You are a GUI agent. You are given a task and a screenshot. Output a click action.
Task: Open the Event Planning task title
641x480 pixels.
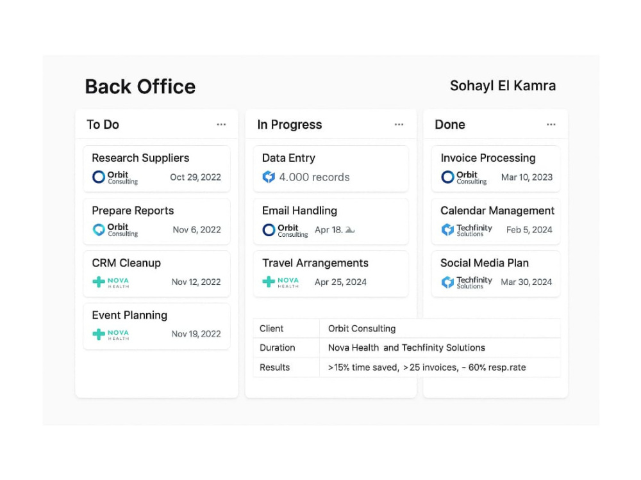coord(129,316)
